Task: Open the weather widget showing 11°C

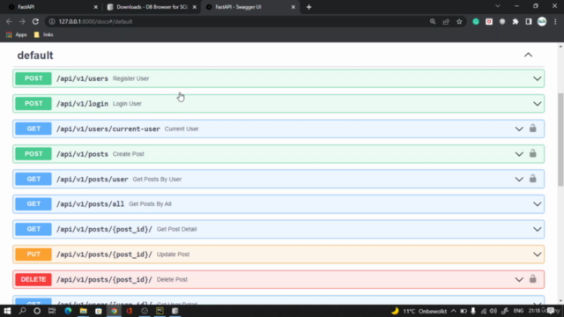Action: pos(419,311)
